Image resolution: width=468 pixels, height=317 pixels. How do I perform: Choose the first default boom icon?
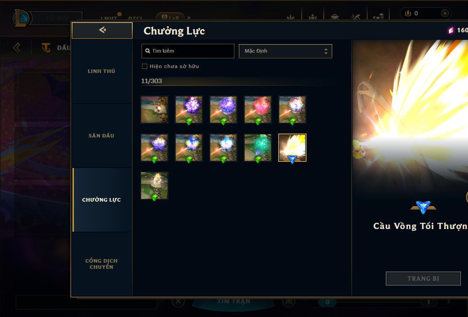[154, 110]
